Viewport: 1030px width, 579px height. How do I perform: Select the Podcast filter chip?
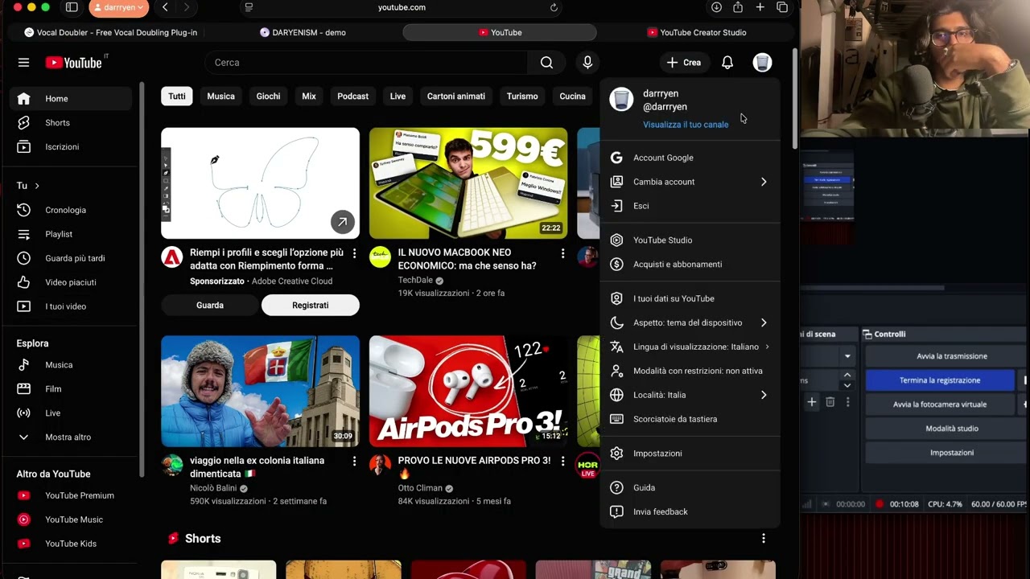pos(352,96)
